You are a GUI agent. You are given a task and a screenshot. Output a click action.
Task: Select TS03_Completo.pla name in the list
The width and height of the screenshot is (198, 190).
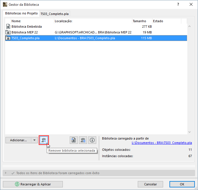pos(26,38)
